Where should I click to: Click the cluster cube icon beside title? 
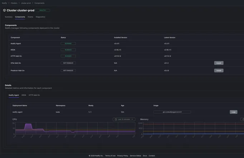4,10
